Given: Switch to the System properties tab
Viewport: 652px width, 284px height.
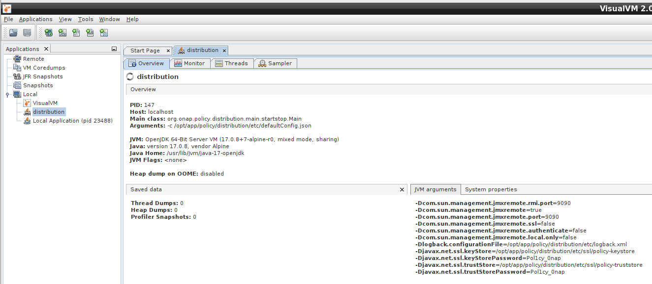Looking at the screenshot, I should (491, 189).
